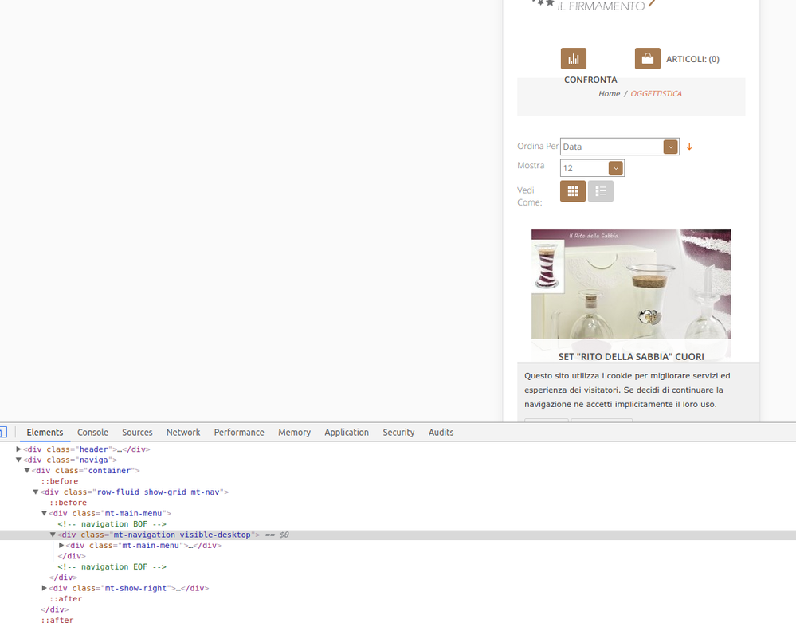The height and width of the screenshot is (623, 796).
Task: Collapse the div class naviga node
Action: click(18, 460)
